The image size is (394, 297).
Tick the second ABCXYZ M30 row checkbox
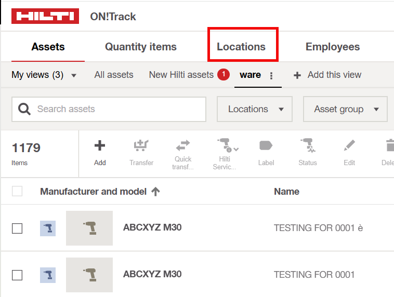tap(17, 275)
